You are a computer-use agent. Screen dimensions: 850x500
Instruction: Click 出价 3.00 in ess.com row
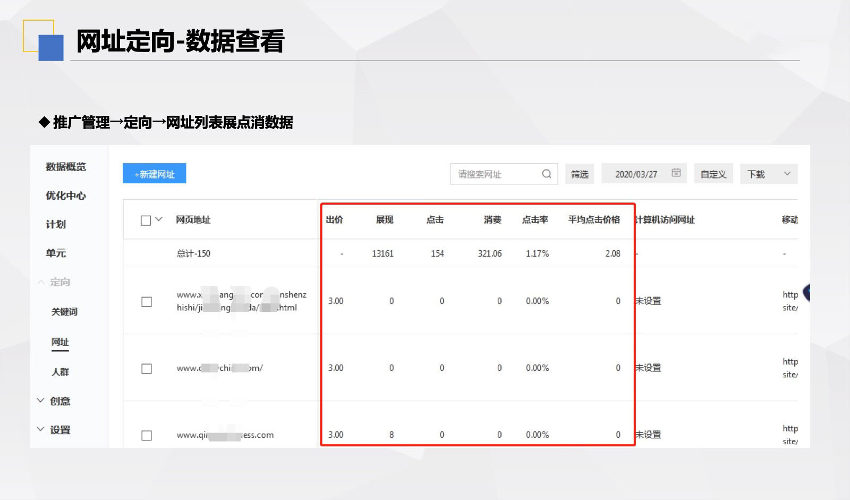pos(336,435)
